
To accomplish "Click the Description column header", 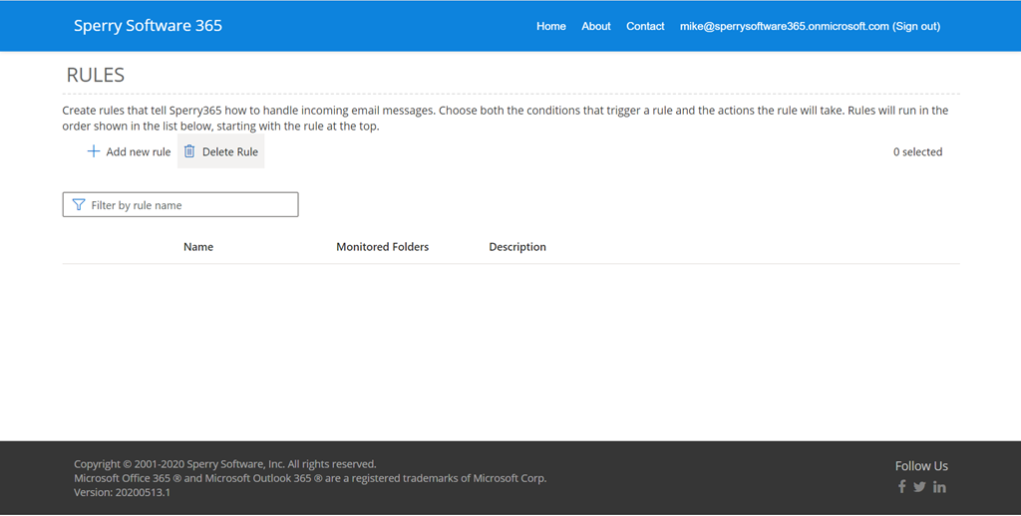I will click(x=517, y=247).
